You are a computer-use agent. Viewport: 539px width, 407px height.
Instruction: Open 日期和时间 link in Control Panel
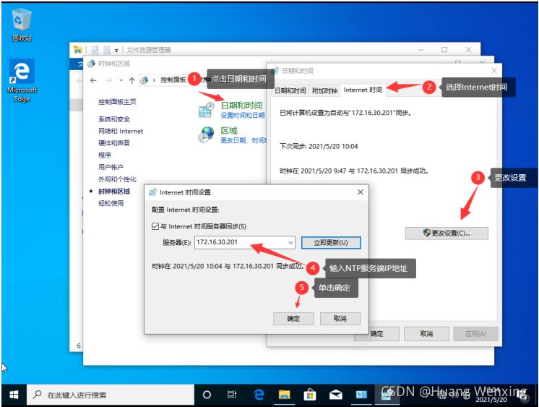click(x=241, y=106)
